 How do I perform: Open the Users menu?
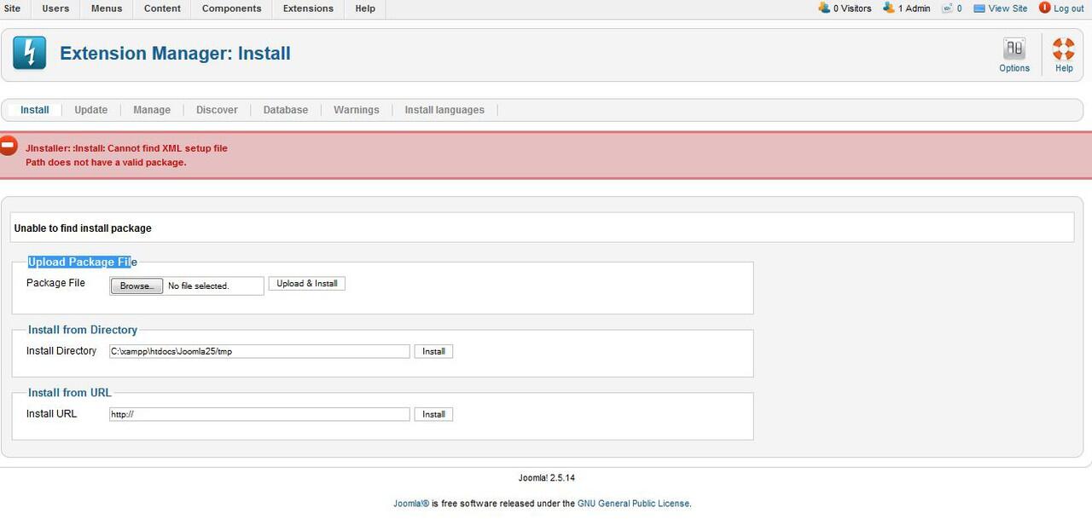tap(55, 9)
